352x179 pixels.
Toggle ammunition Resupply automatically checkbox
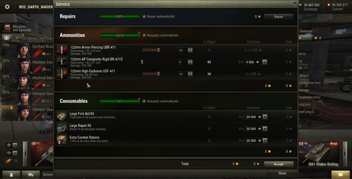(x=144, y=35)
